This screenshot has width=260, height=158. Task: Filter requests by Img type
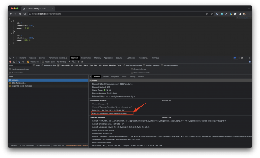[x=81, y=66]
